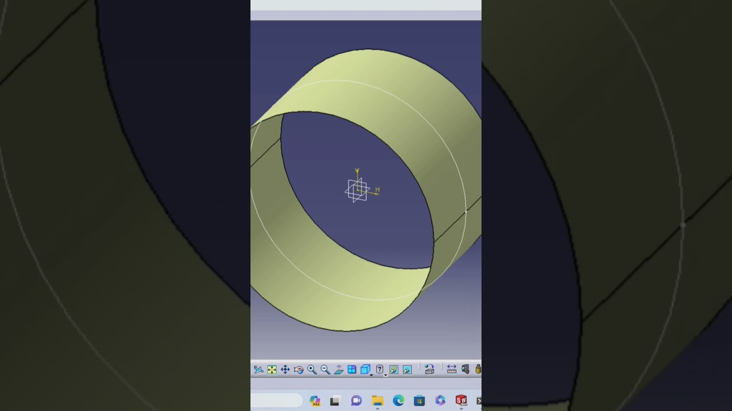Switch to SolidWorks 2022 on the taskbar
This screenshot has height=411, width=732.
[x=461, y=401]
